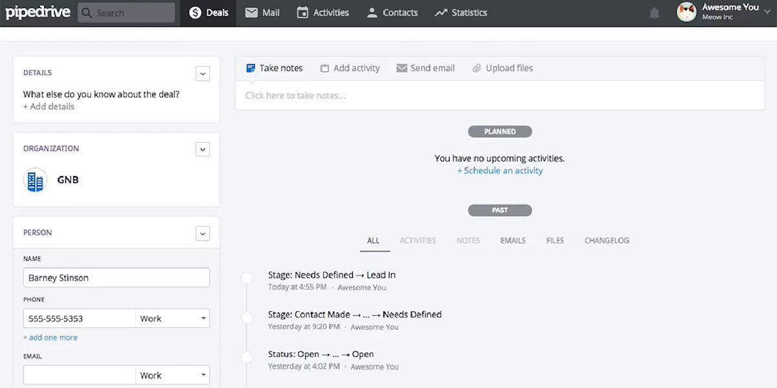
Task: Select the Take notes icon
Action: pyautogui.click(x=250, y=67)
